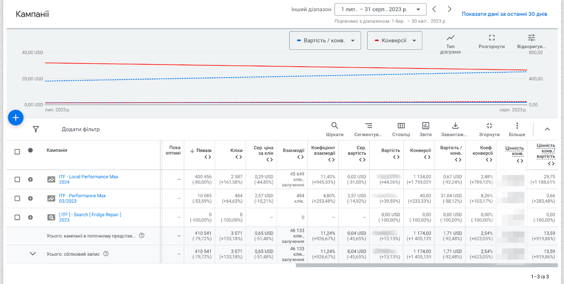Click the Download (Завантаж...) icon

coord(455,126)
